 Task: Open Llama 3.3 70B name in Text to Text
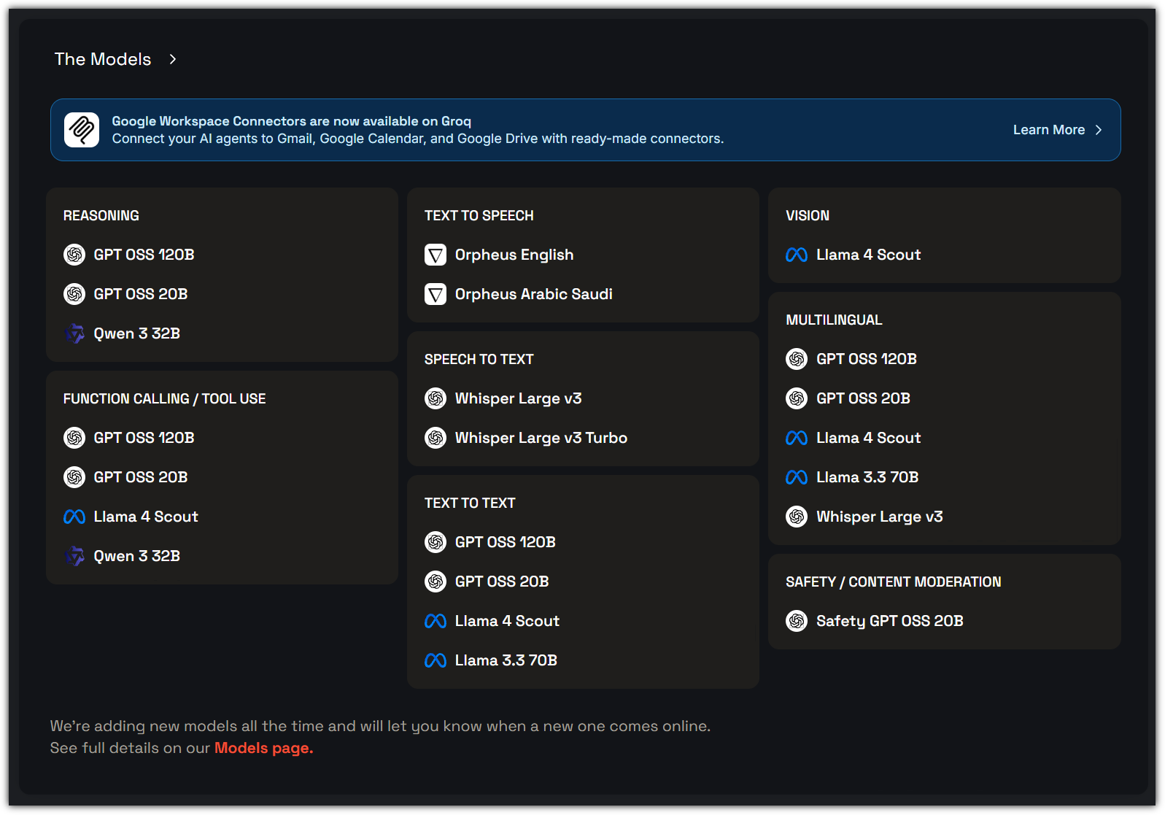pos(506,660)
